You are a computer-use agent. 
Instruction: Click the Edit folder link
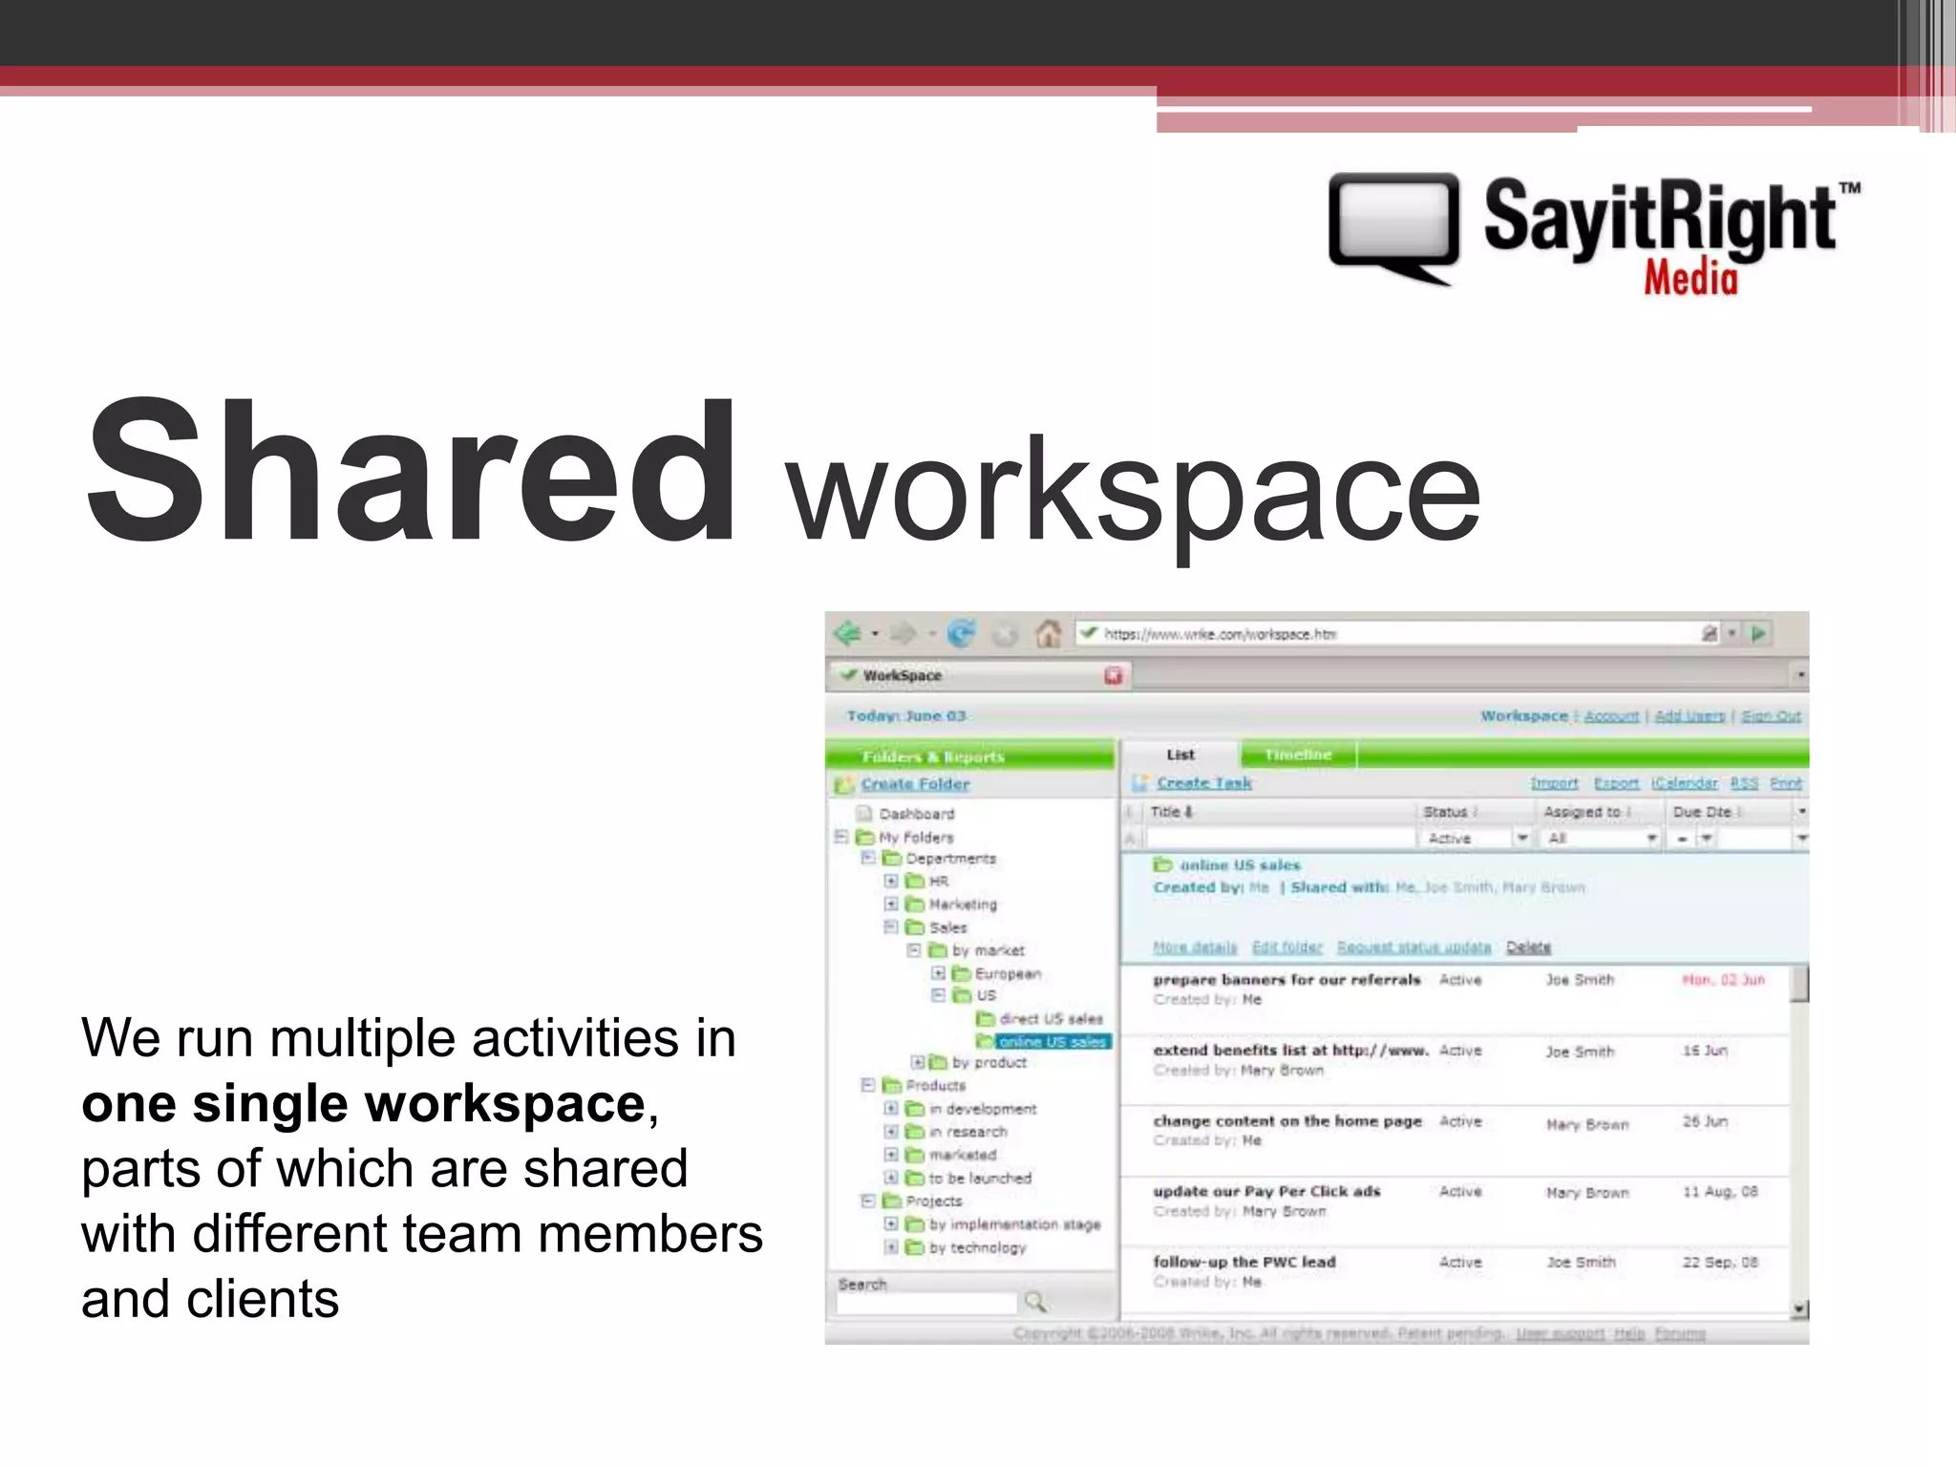point(1287,947)
